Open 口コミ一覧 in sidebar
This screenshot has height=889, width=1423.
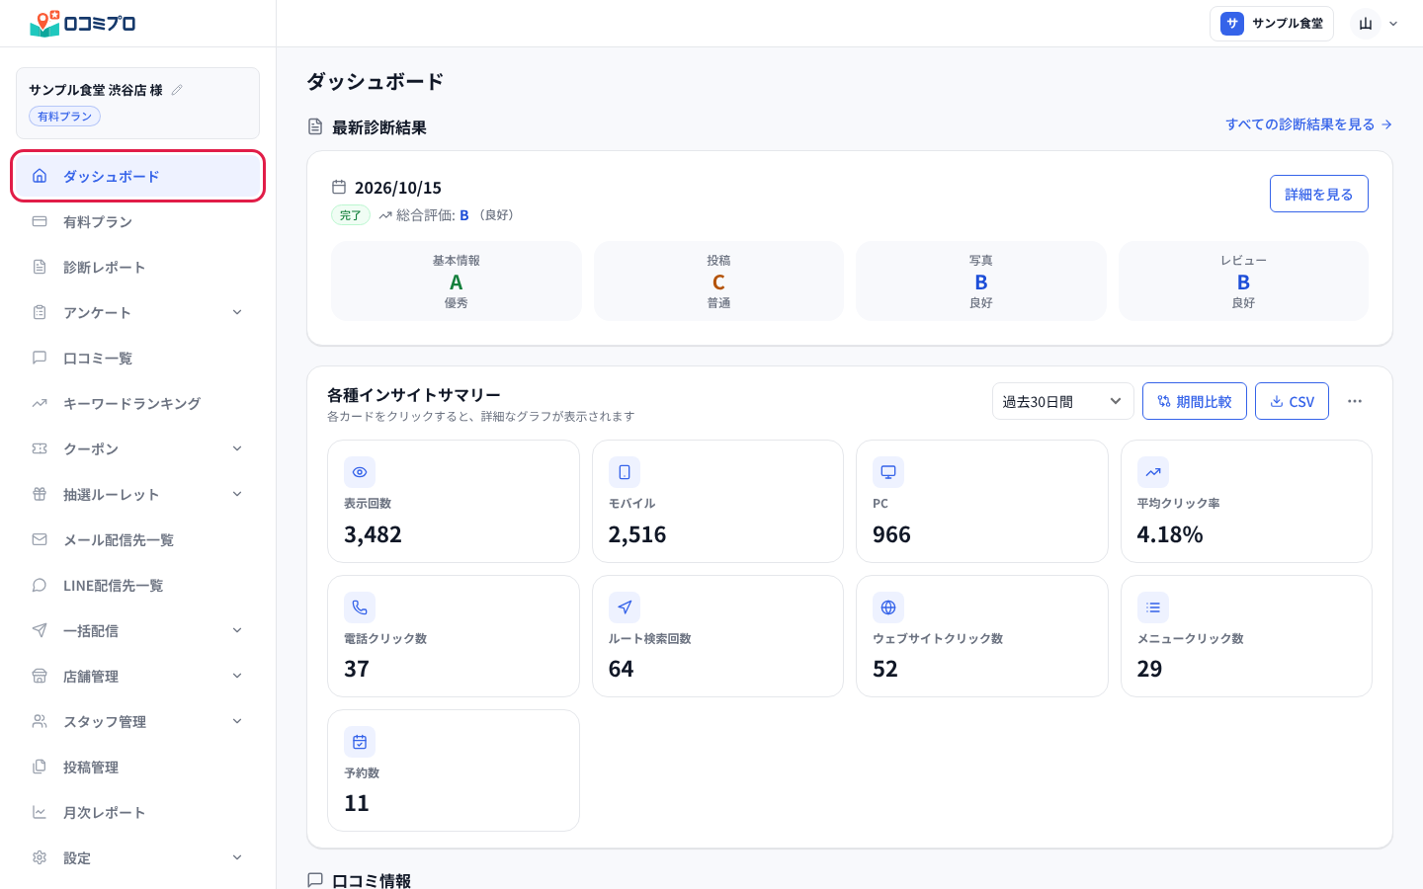coord(137,359)
